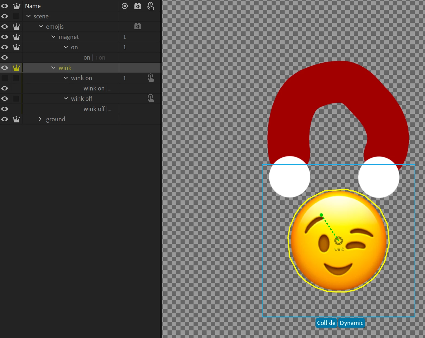Hide the 'on' group layer

[5, 47]
